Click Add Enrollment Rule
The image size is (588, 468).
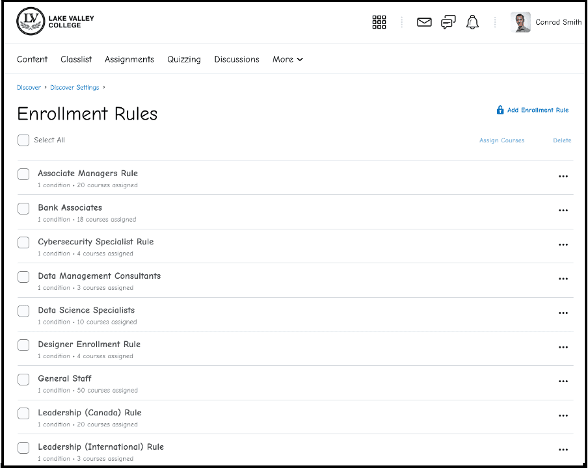point(533,110)
